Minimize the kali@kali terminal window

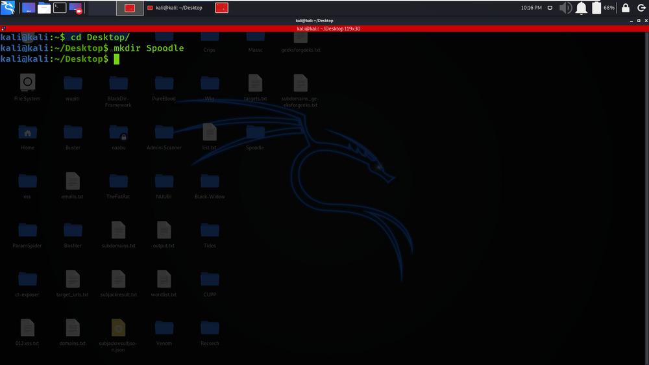pos(631,21)
